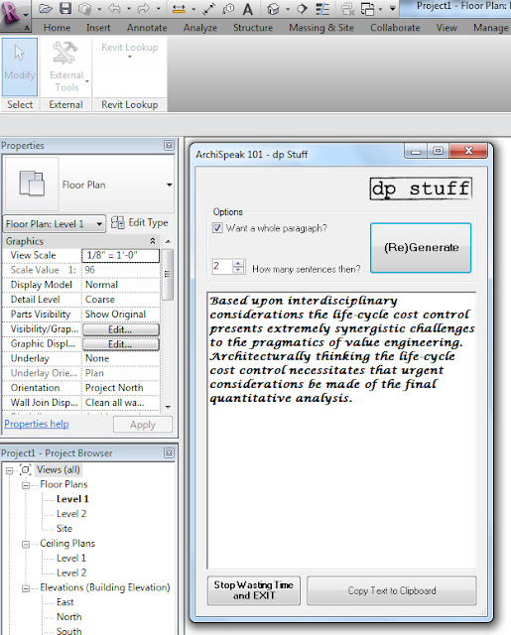The height and width of the screenshot is (635, 511).
Task: Select Level 2 under Floor Plans
Action: click(x=71, y=514)
